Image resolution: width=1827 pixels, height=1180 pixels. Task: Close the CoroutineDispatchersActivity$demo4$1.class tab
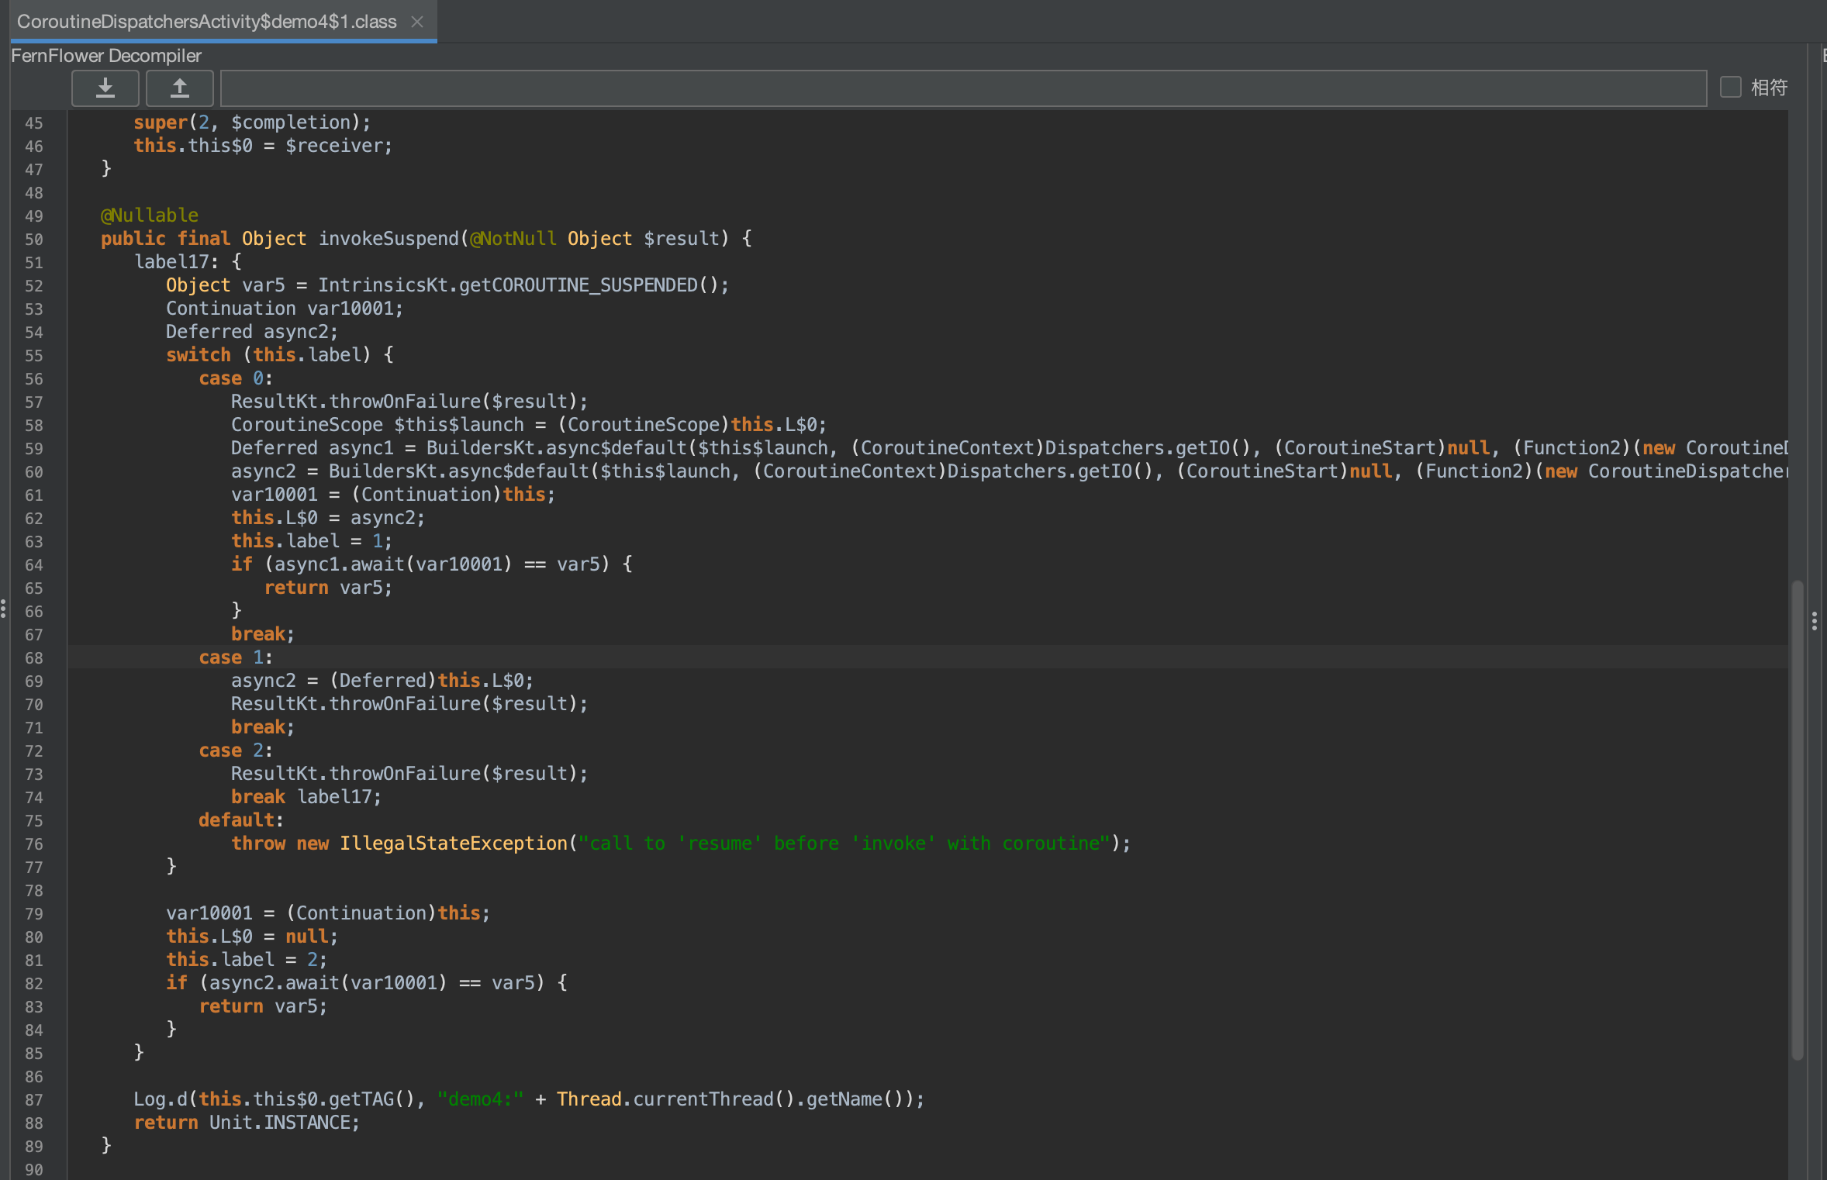417,22
